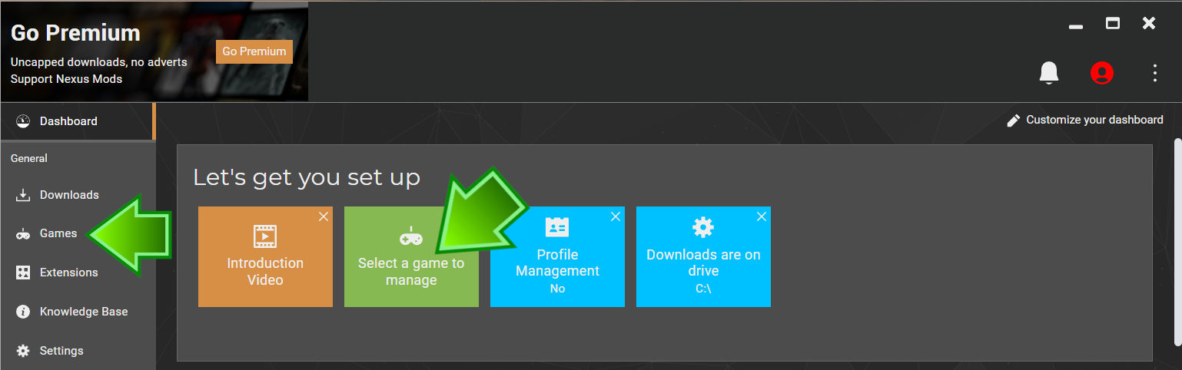Minimize the Vortex window
This screenshot has width=1182, height=370.
point(1076,27)
